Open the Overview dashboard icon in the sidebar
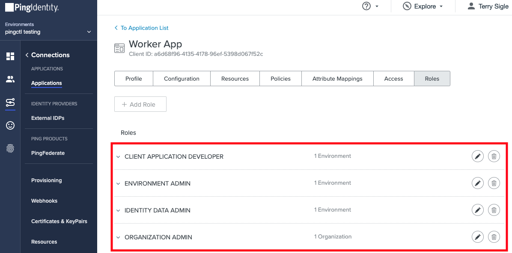Image resolution: width=512 pixels, height=253 pixels. point(10,56)
